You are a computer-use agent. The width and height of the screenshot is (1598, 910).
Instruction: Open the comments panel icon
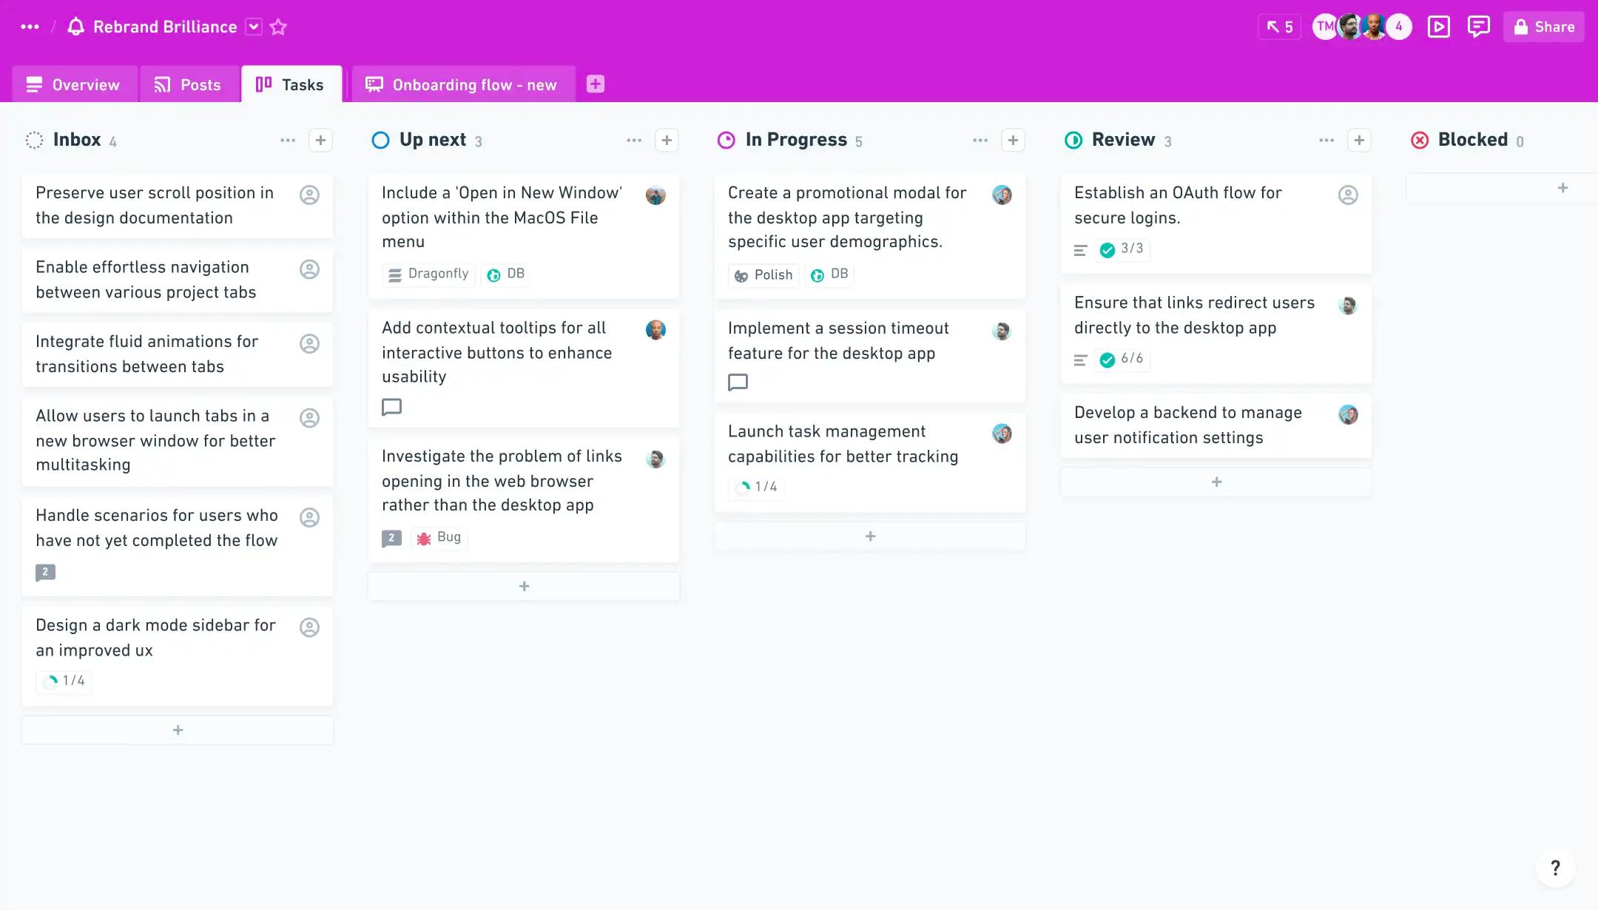[1478, 27]
